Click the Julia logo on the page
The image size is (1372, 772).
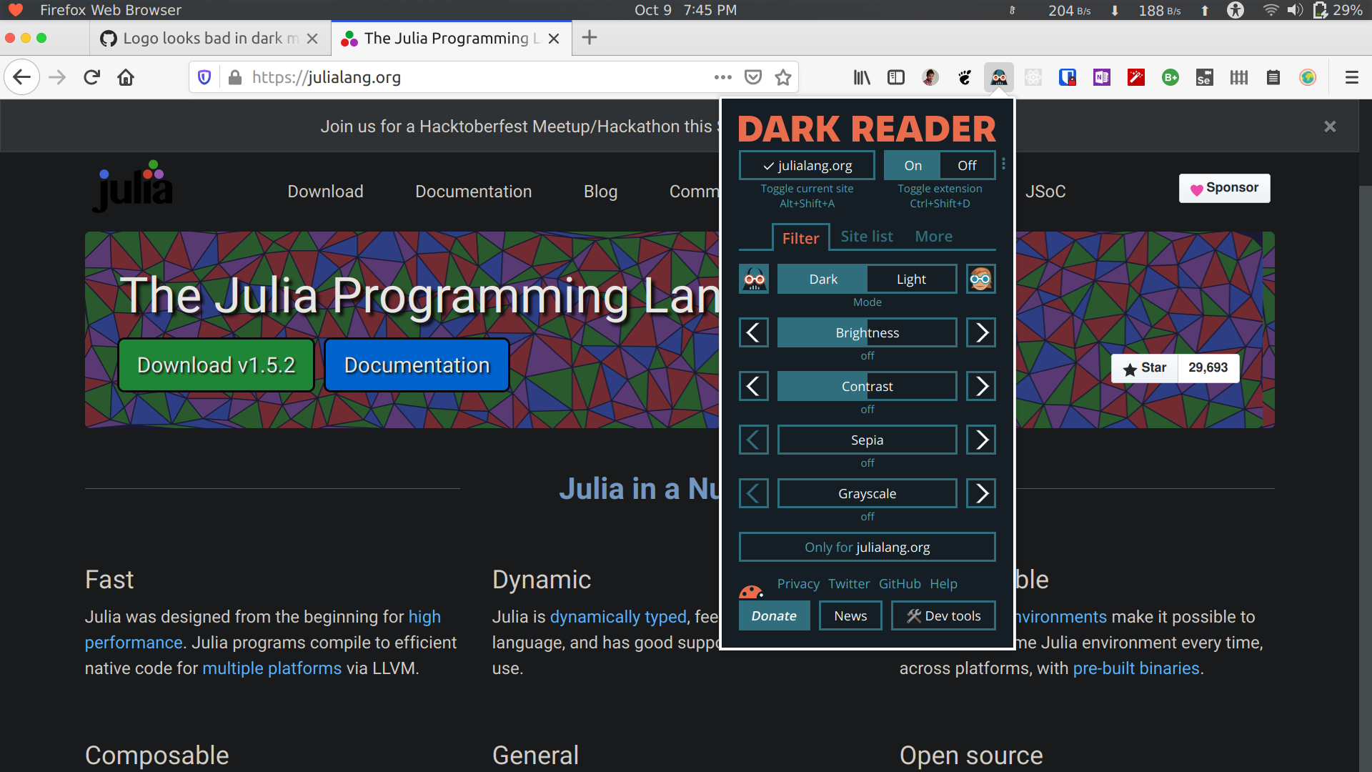coord(133,186)
